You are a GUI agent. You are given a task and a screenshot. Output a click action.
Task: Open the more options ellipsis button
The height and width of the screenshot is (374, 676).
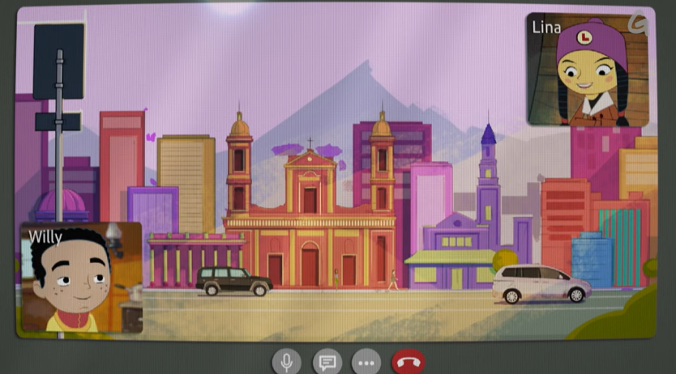coord(366,363)
